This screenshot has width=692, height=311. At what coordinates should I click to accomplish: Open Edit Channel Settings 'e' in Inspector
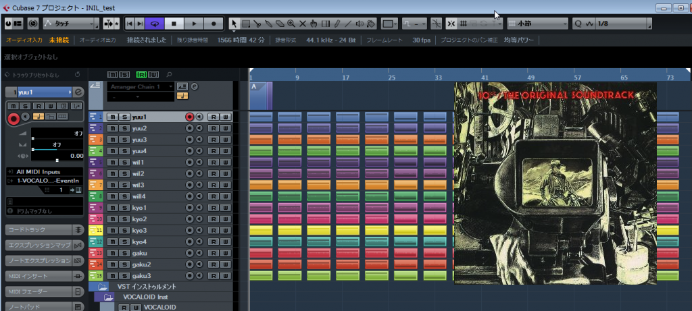tap(78, 92)
